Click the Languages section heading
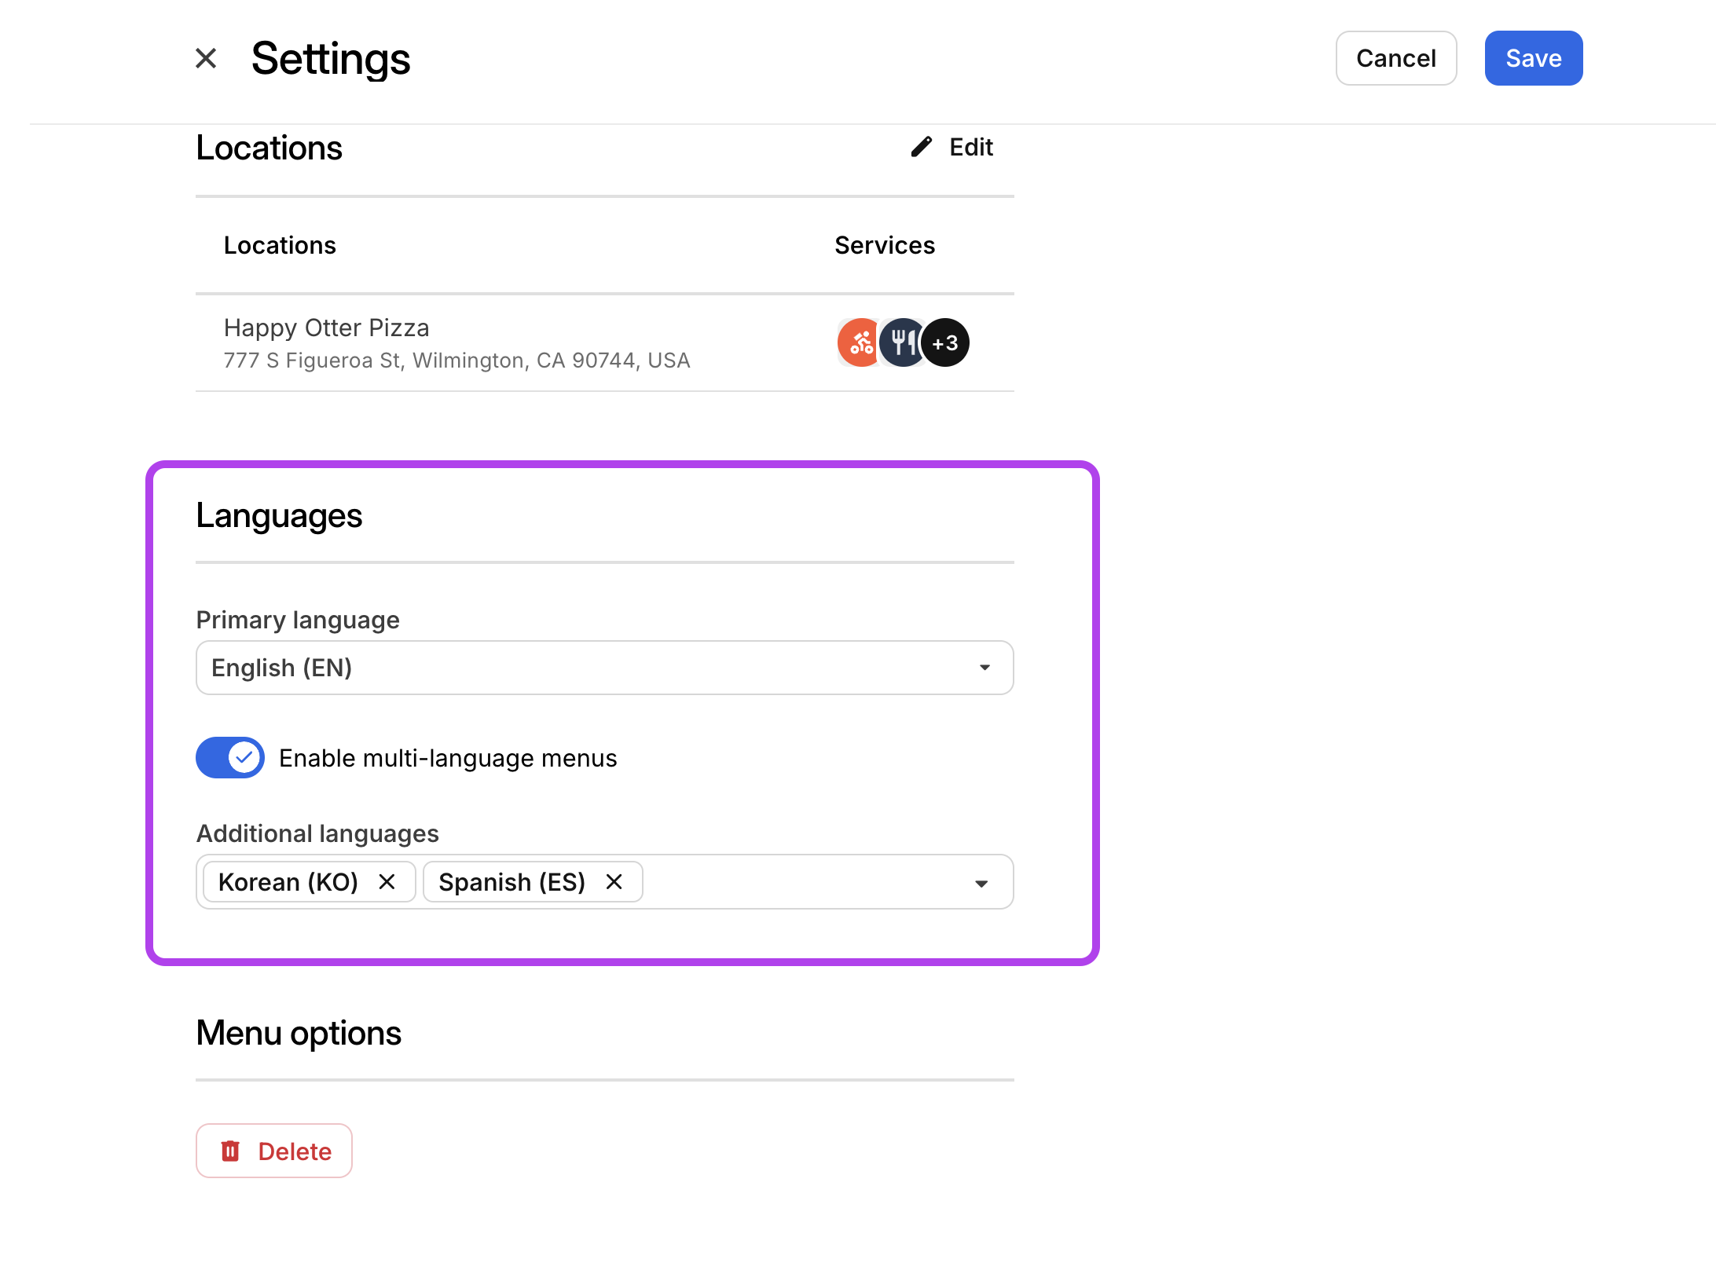 click(279, 515)
